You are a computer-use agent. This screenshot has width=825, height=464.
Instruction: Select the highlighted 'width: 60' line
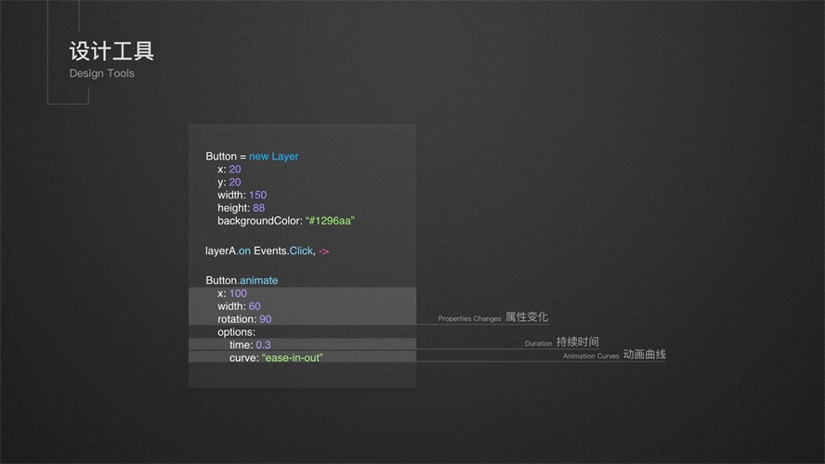(239, 306)
